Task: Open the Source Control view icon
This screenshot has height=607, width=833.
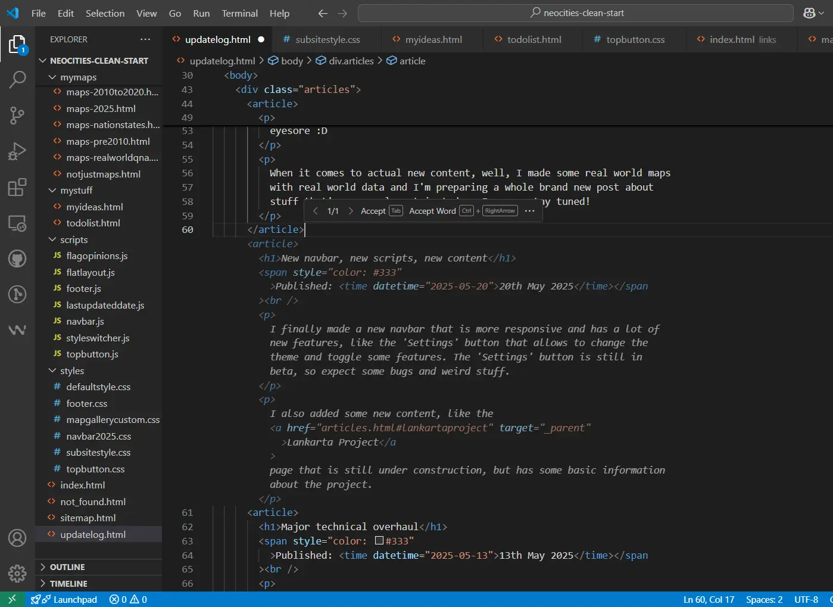Action: (17, 116)
